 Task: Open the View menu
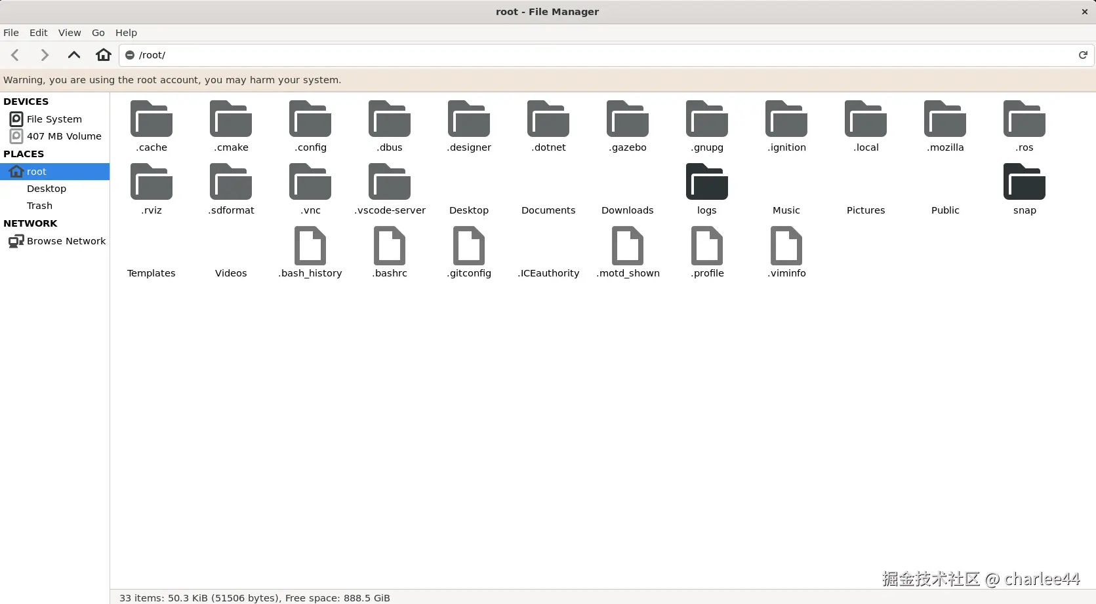click(70, 33)
